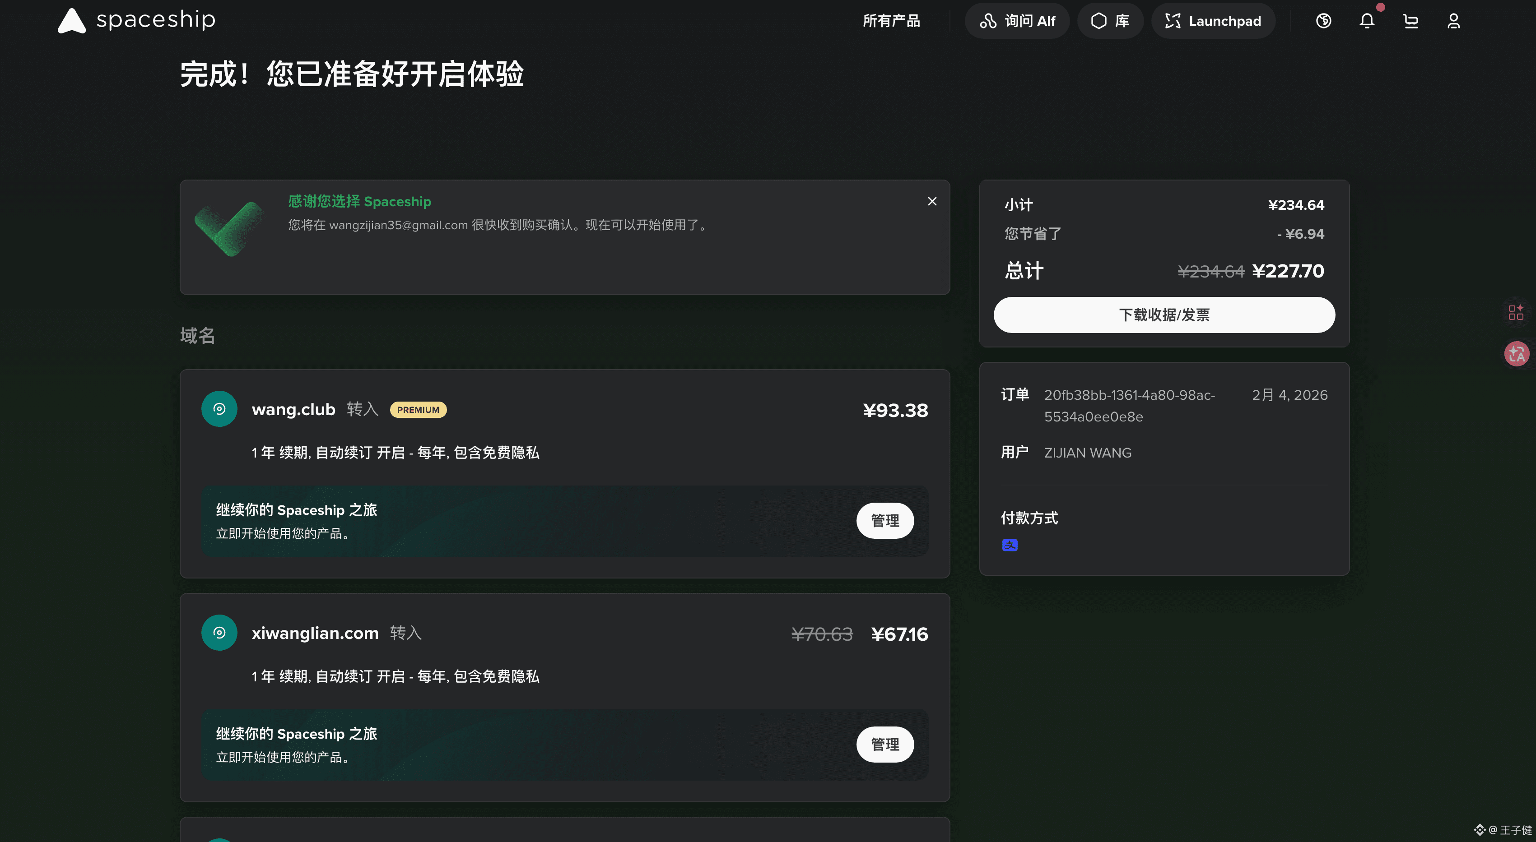Open the user account icon

1454,21
